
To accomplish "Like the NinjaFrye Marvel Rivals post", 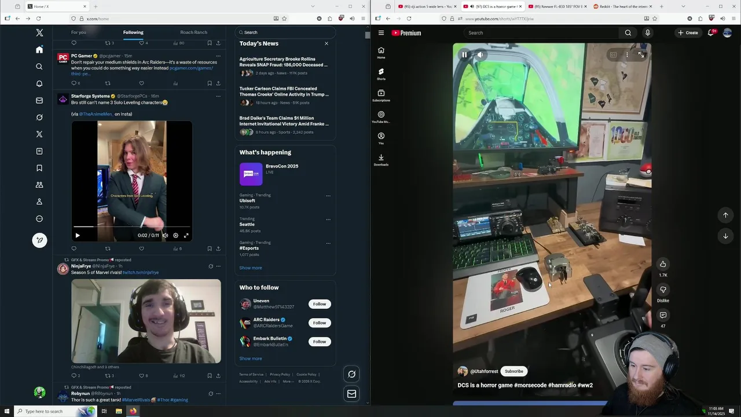I will click(141, 376).
